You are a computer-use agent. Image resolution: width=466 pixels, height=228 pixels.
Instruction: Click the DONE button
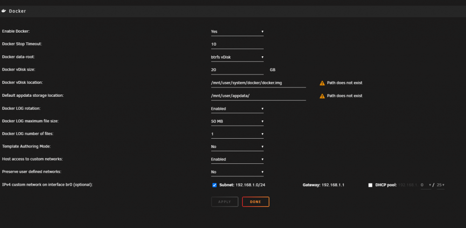click(255, 202)
